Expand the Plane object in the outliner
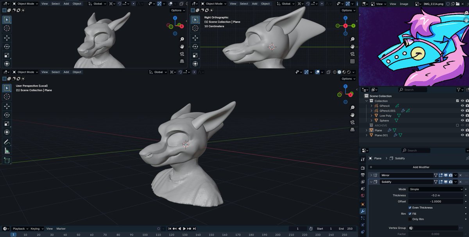 (366, 130)
